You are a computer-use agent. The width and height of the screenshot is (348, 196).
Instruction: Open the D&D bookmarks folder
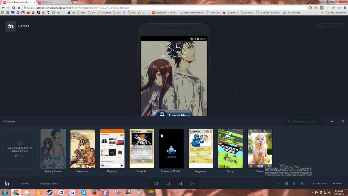(x=82, y=13)
